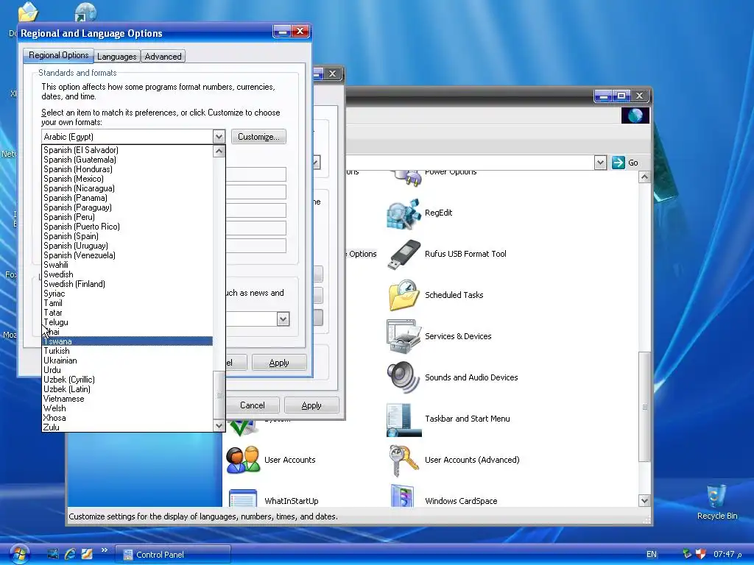The width and height of the screenshot is (754, 565).
Task: Select Welsh from the list
Action: pos(127,408)
